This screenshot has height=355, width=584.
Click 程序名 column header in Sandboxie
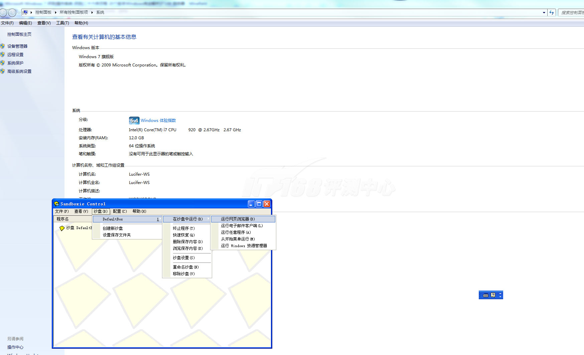pyautogui.click(x=73, y=219)
